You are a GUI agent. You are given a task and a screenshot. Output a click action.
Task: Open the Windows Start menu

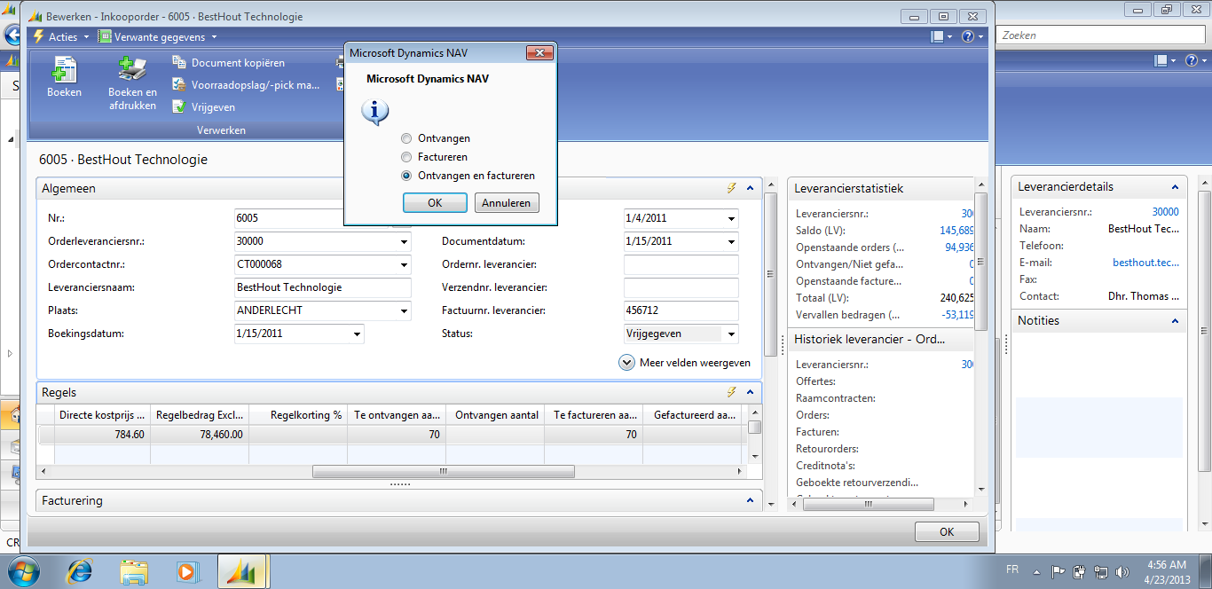23,571
